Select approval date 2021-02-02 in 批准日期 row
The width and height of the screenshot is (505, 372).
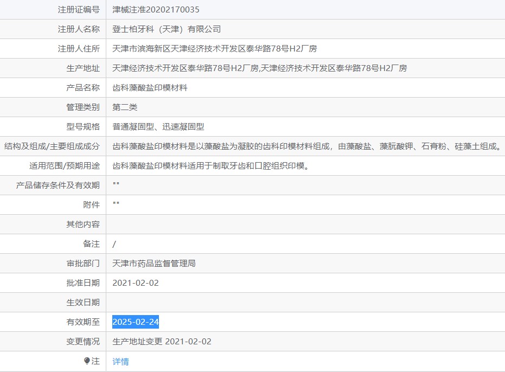click(136, 283)
